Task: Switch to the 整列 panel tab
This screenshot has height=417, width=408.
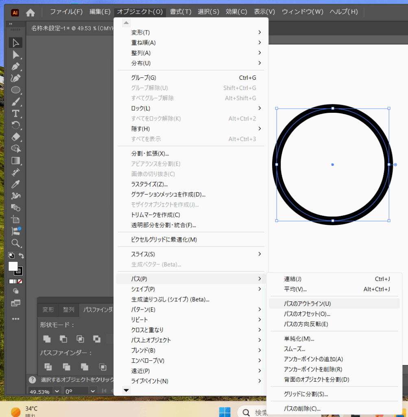Action: pyautogui.click(x=68, y=309)
